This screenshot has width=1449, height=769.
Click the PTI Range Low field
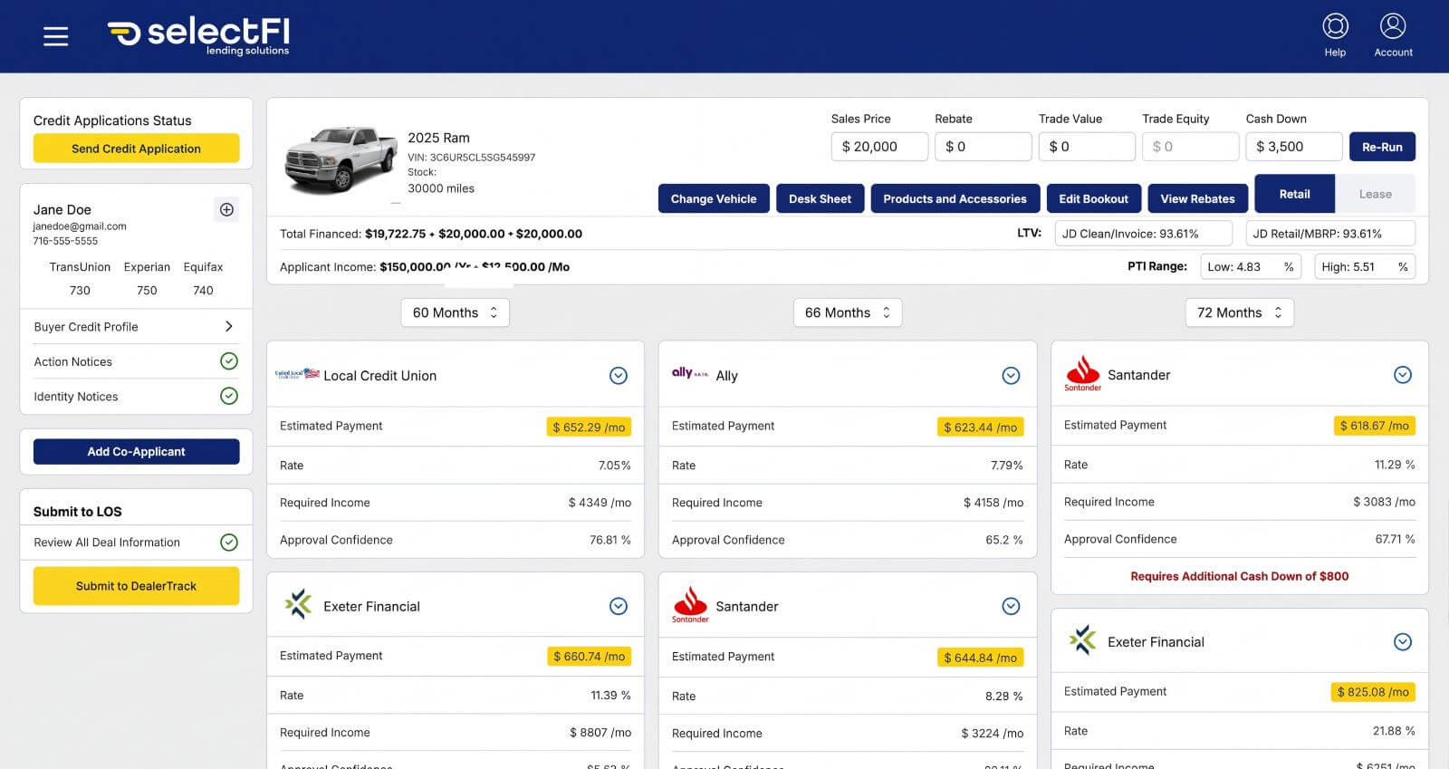click(x=1251, y=266)
